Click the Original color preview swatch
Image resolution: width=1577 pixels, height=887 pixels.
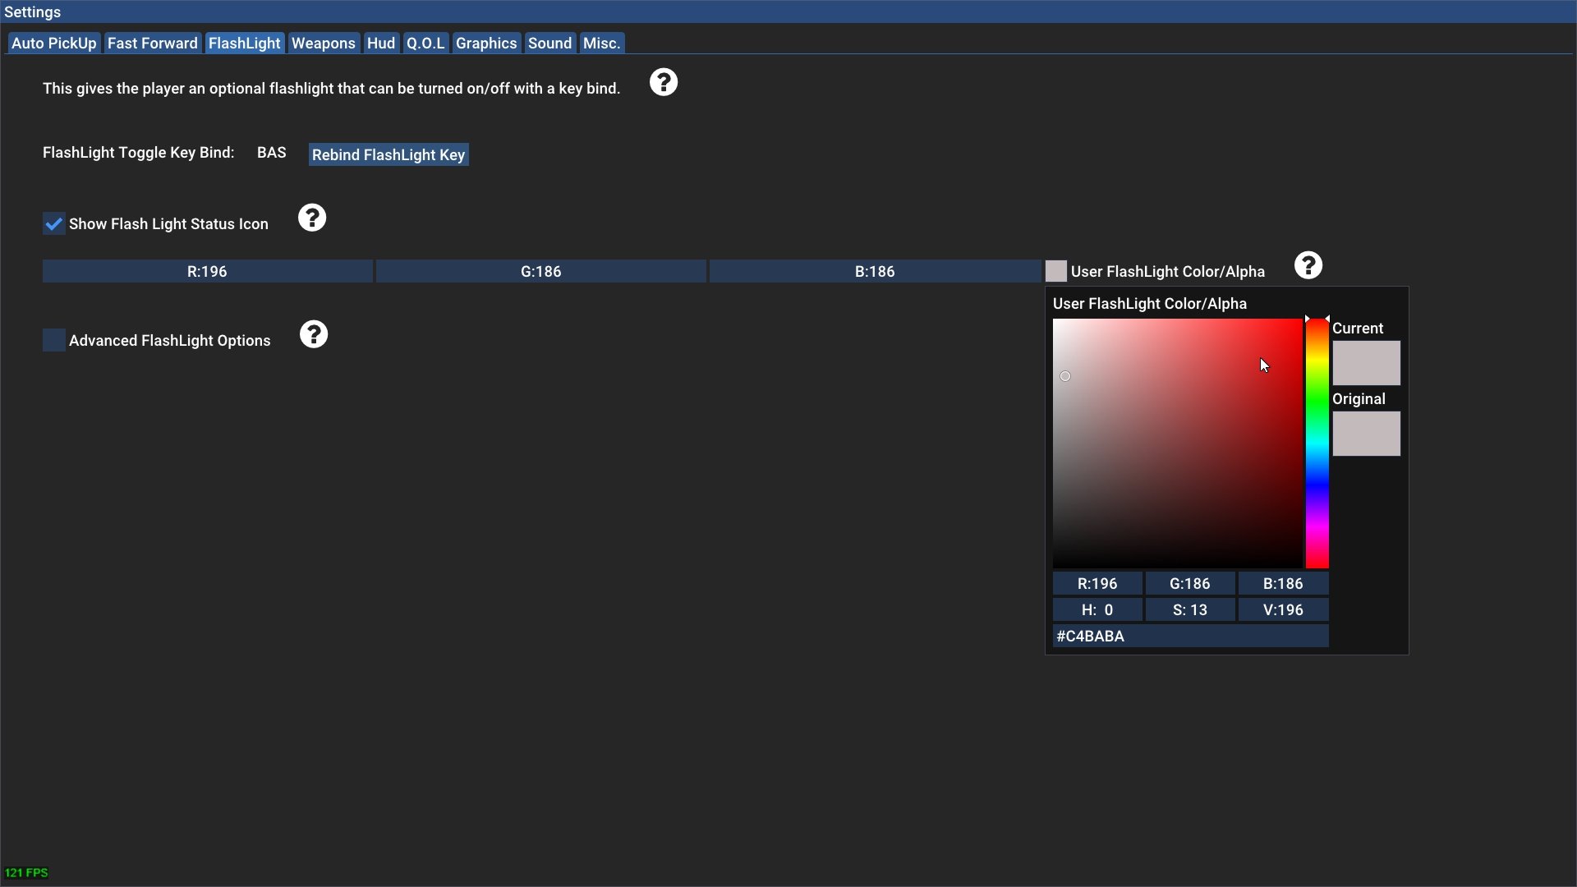(1365, 434)
